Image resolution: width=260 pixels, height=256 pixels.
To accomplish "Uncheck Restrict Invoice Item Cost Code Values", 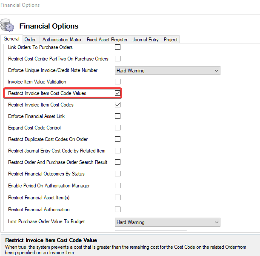I will click(x=118, y=93).
